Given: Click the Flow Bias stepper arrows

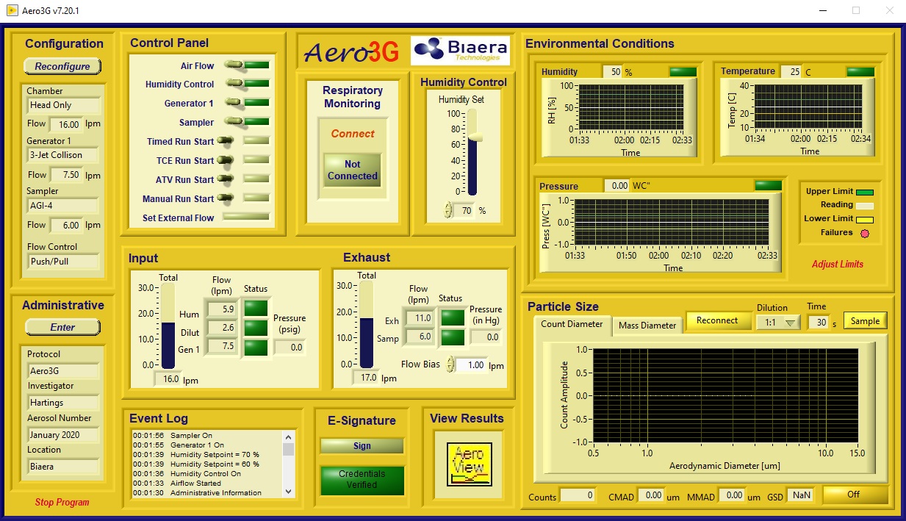Looking at the screenshot, I should 450,364.
